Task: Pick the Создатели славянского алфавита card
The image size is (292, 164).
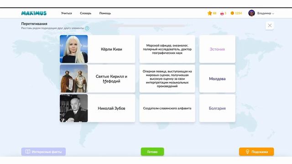Action: point(167,108)
